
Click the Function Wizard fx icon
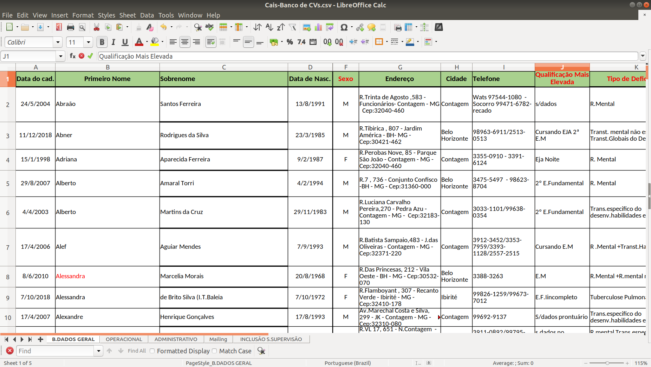click(x=73, y=56)
